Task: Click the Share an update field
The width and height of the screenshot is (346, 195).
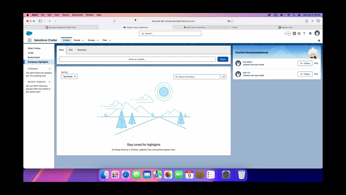Action: coord(137,59)
